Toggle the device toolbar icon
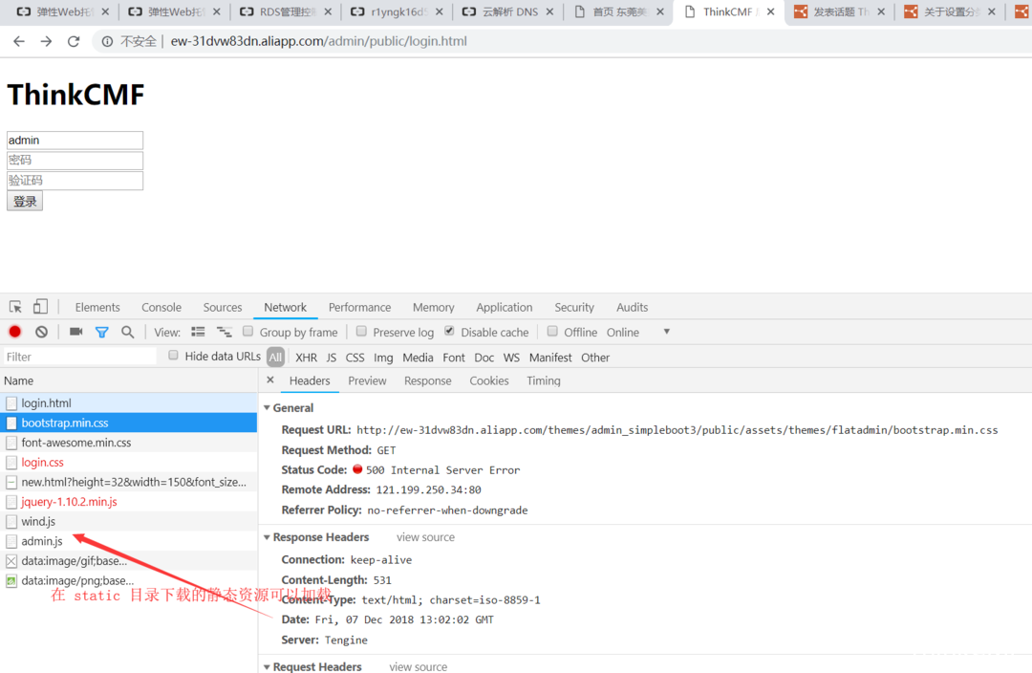 tap(40, 307)
